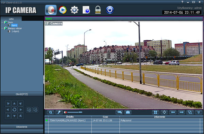Click the 2014-07-06 23:11:49 clock display
The height and width of the screenshot is (134, 204).
[x=182, y=13]
